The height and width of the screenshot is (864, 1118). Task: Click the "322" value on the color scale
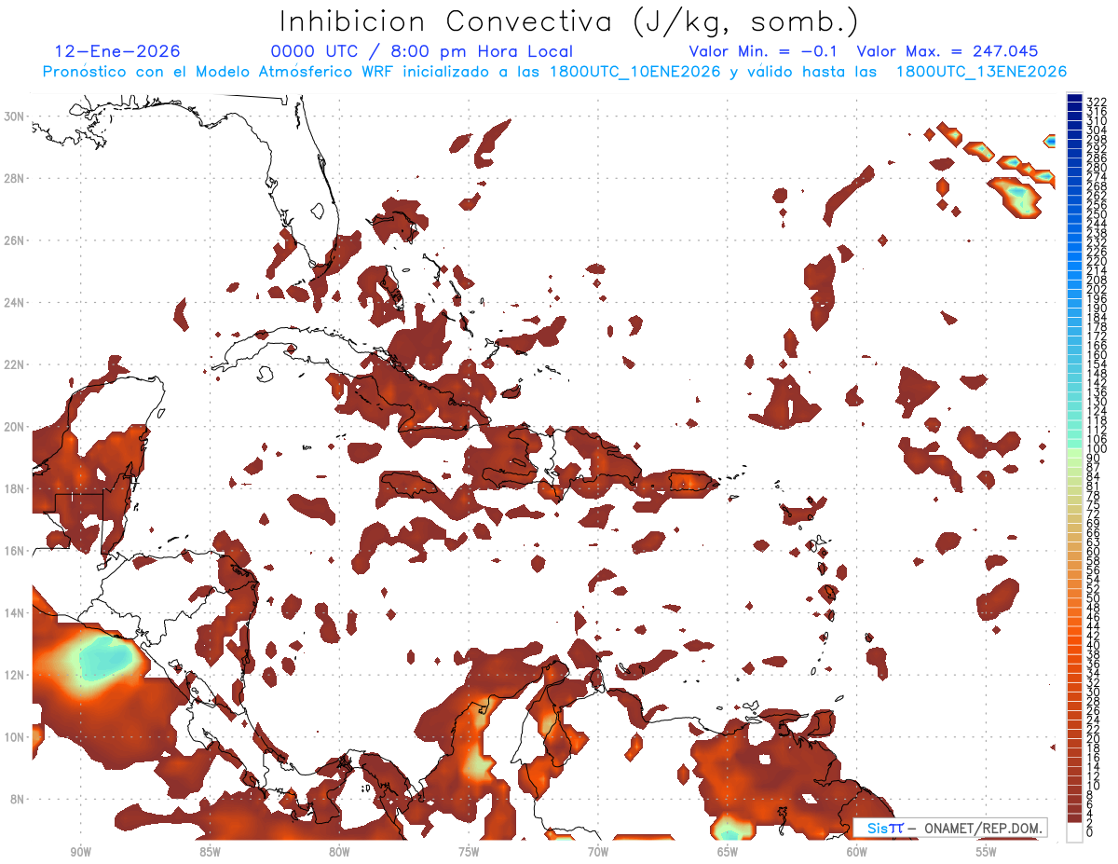pos(1097,102)
